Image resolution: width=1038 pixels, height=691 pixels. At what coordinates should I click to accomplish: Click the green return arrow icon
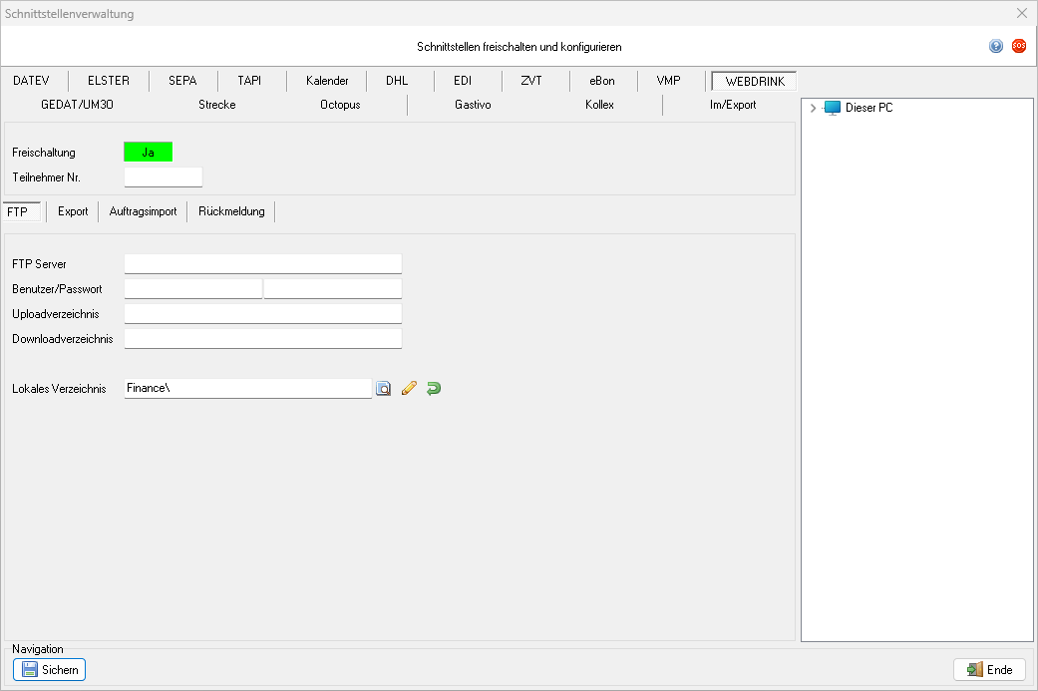[x=433, y=389]
